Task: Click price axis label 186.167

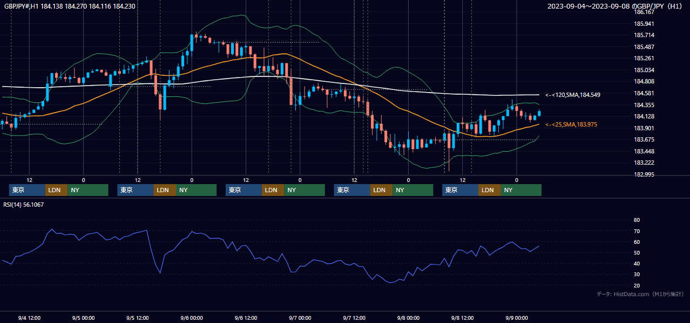Action: 644,12
